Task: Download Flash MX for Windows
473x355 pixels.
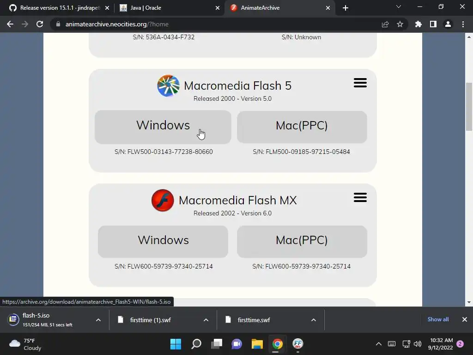Action: pos(163,241)
